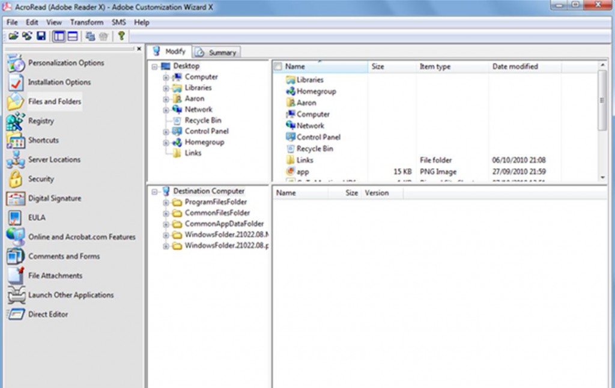Image resolution: width=615 pixels, height=388 pixels.
Task: Tick the select-all checkbox beside Name header
Action: coord(278,67)
